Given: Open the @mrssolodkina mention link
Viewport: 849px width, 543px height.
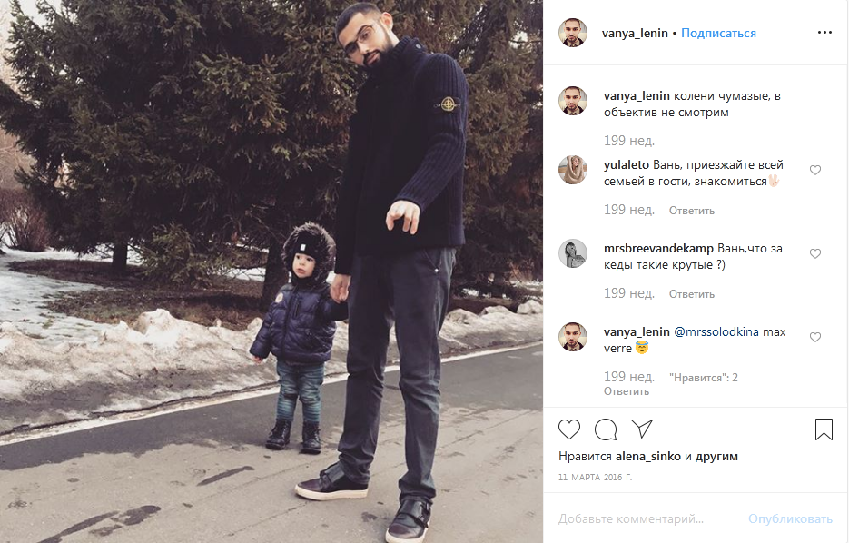Looking at the screenshot, I should (716, 331).
